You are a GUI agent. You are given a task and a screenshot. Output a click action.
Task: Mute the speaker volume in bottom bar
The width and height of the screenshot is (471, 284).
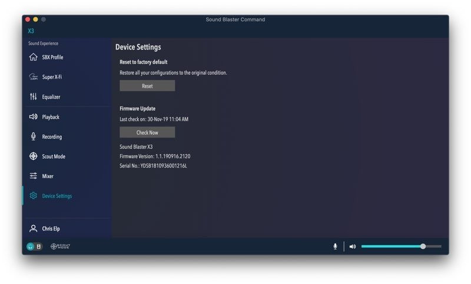click(x=352, y=246)
